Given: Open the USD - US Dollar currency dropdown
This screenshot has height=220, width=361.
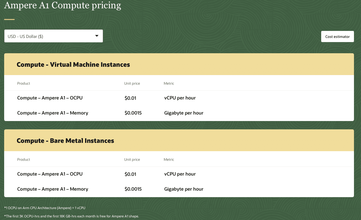Looking at the screenshot, I should (x=53, y=36).
